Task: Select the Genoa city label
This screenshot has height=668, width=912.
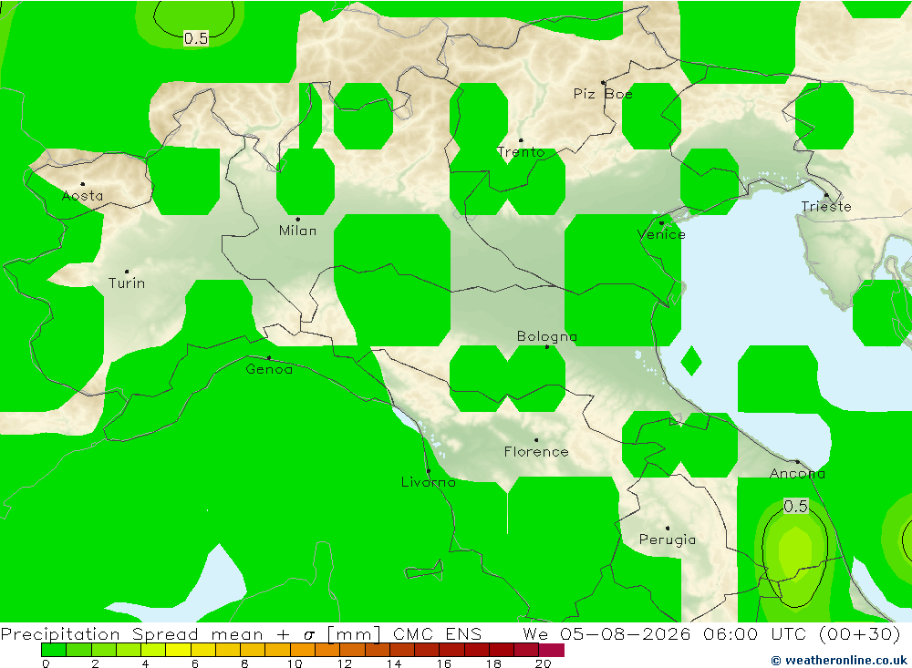Action: click(x=269, y=369)
